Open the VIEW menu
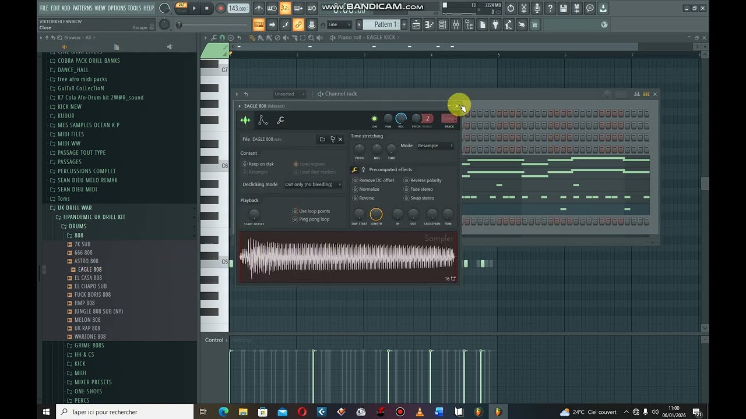Viewport: 746px width, 419px height. pyautogui.click(x=100, y=8)
